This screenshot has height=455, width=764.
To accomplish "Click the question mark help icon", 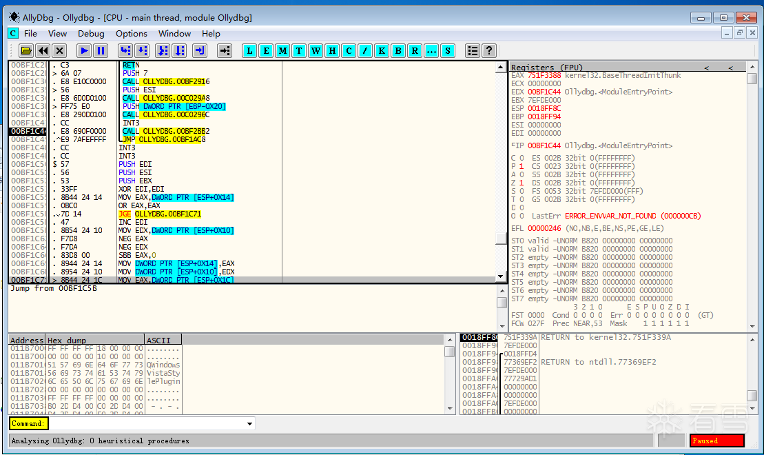I will (489, 51).
